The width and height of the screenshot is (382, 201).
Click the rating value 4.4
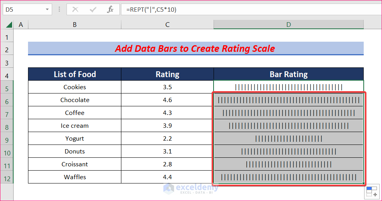[167, 177]
